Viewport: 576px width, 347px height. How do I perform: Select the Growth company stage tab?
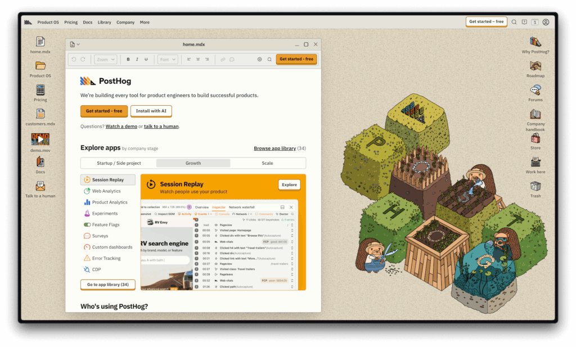click(193, 163)
